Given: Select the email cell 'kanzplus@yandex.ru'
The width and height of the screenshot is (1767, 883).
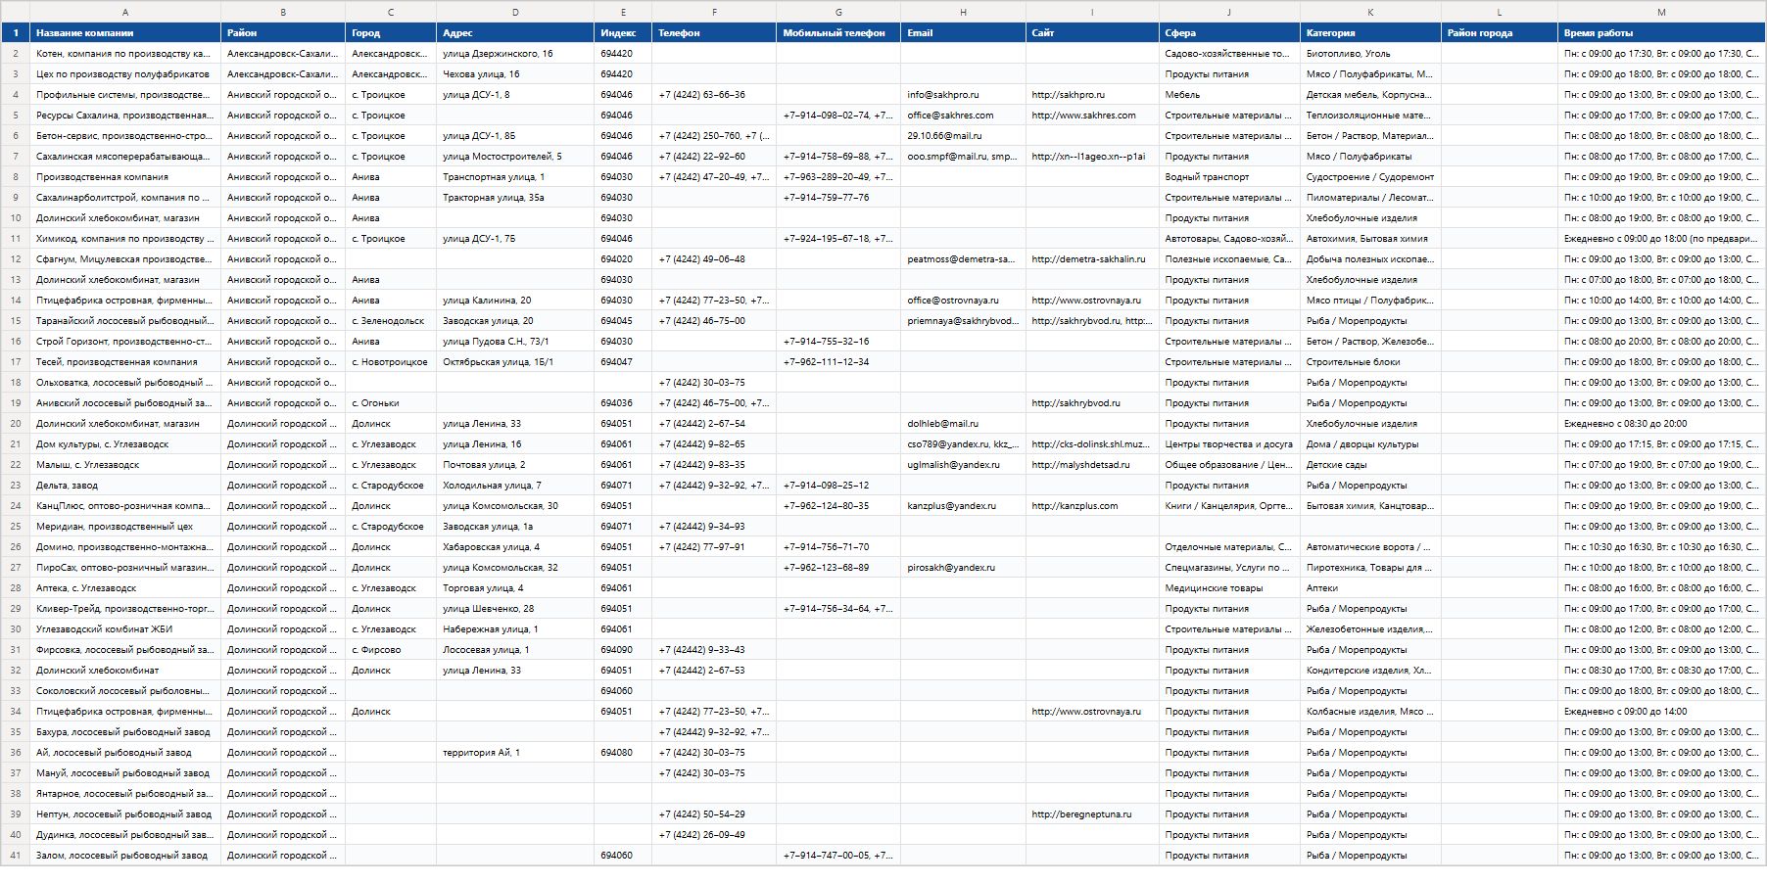Looking at the screenshot, I should (x=963, y=506).
